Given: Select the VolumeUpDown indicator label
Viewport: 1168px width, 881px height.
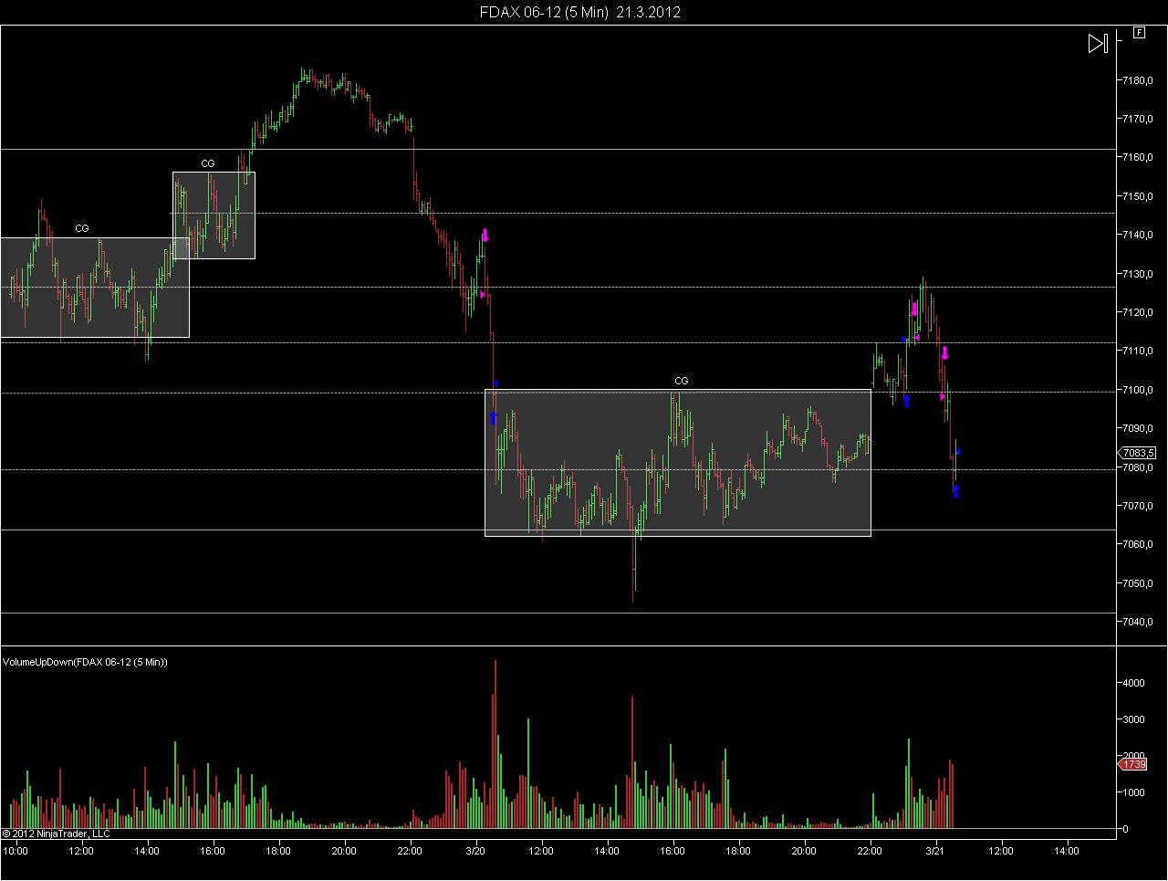Looking at the screenshot, I should (85, 662).
